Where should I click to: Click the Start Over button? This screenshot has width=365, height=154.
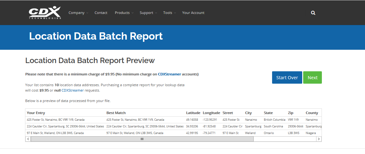287,77
